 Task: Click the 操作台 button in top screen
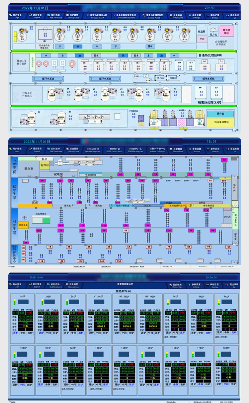coord(220,114)
